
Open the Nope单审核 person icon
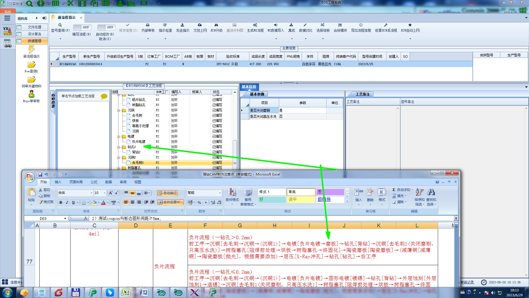click(31, 94)
